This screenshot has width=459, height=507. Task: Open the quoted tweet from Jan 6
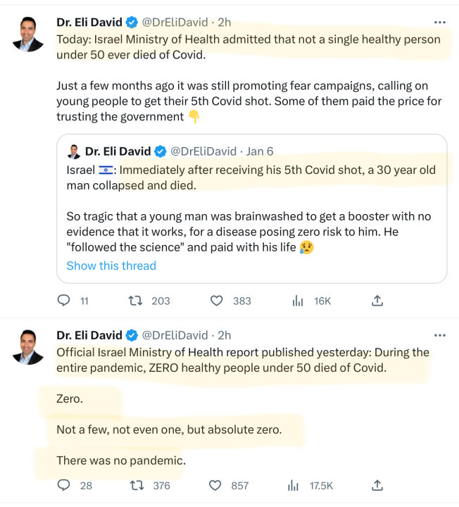pyautogui.click(x=253, y=211)
